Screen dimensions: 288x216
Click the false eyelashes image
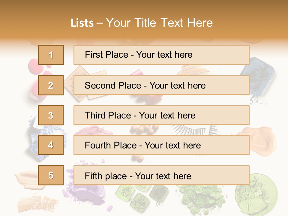(195, 130)
